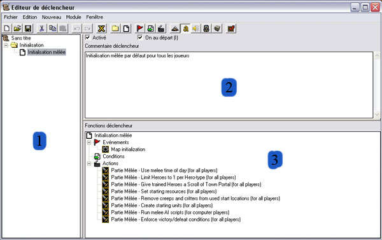This screenshot has width=382, height=240.
Task: Click inside the trigger comment text box
Action: click(229, 85)
